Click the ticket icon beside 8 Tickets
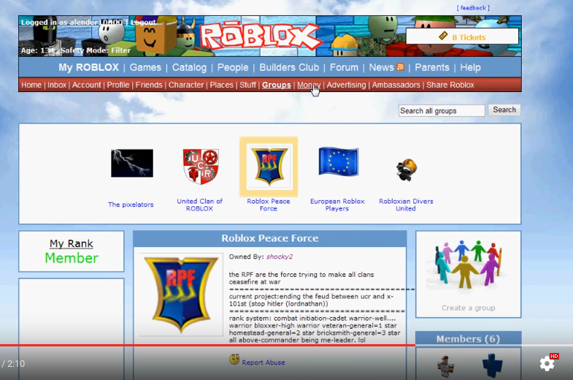 [x=443, y=36]
